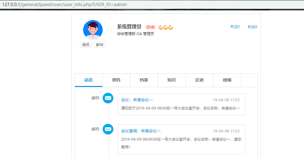The height and width of the screenshot is (158, 304).
Task: Switch to the 资料 tab
Action: tap(116, 80)
